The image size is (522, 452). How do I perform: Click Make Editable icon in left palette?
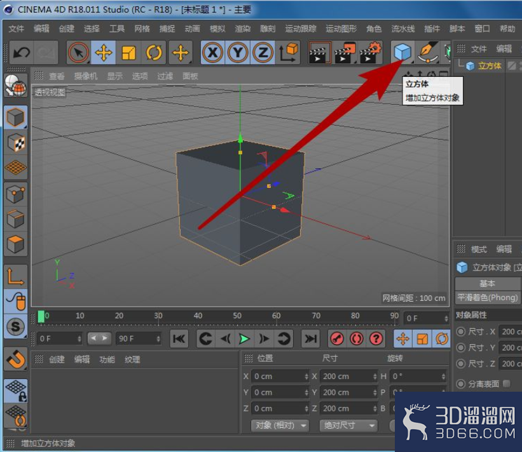pyautogui.click(x=15, y=86)
